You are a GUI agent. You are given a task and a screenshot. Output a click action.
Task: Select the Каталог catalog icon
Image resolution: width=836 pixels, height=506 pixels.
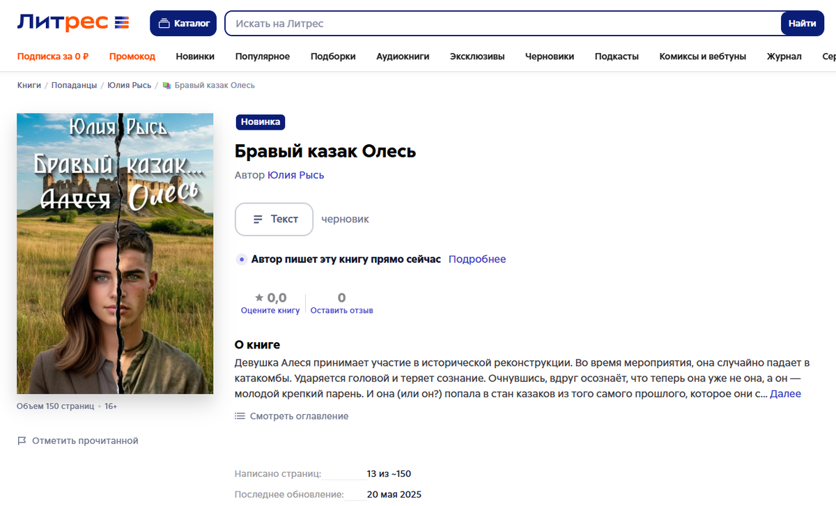(166, 22)
